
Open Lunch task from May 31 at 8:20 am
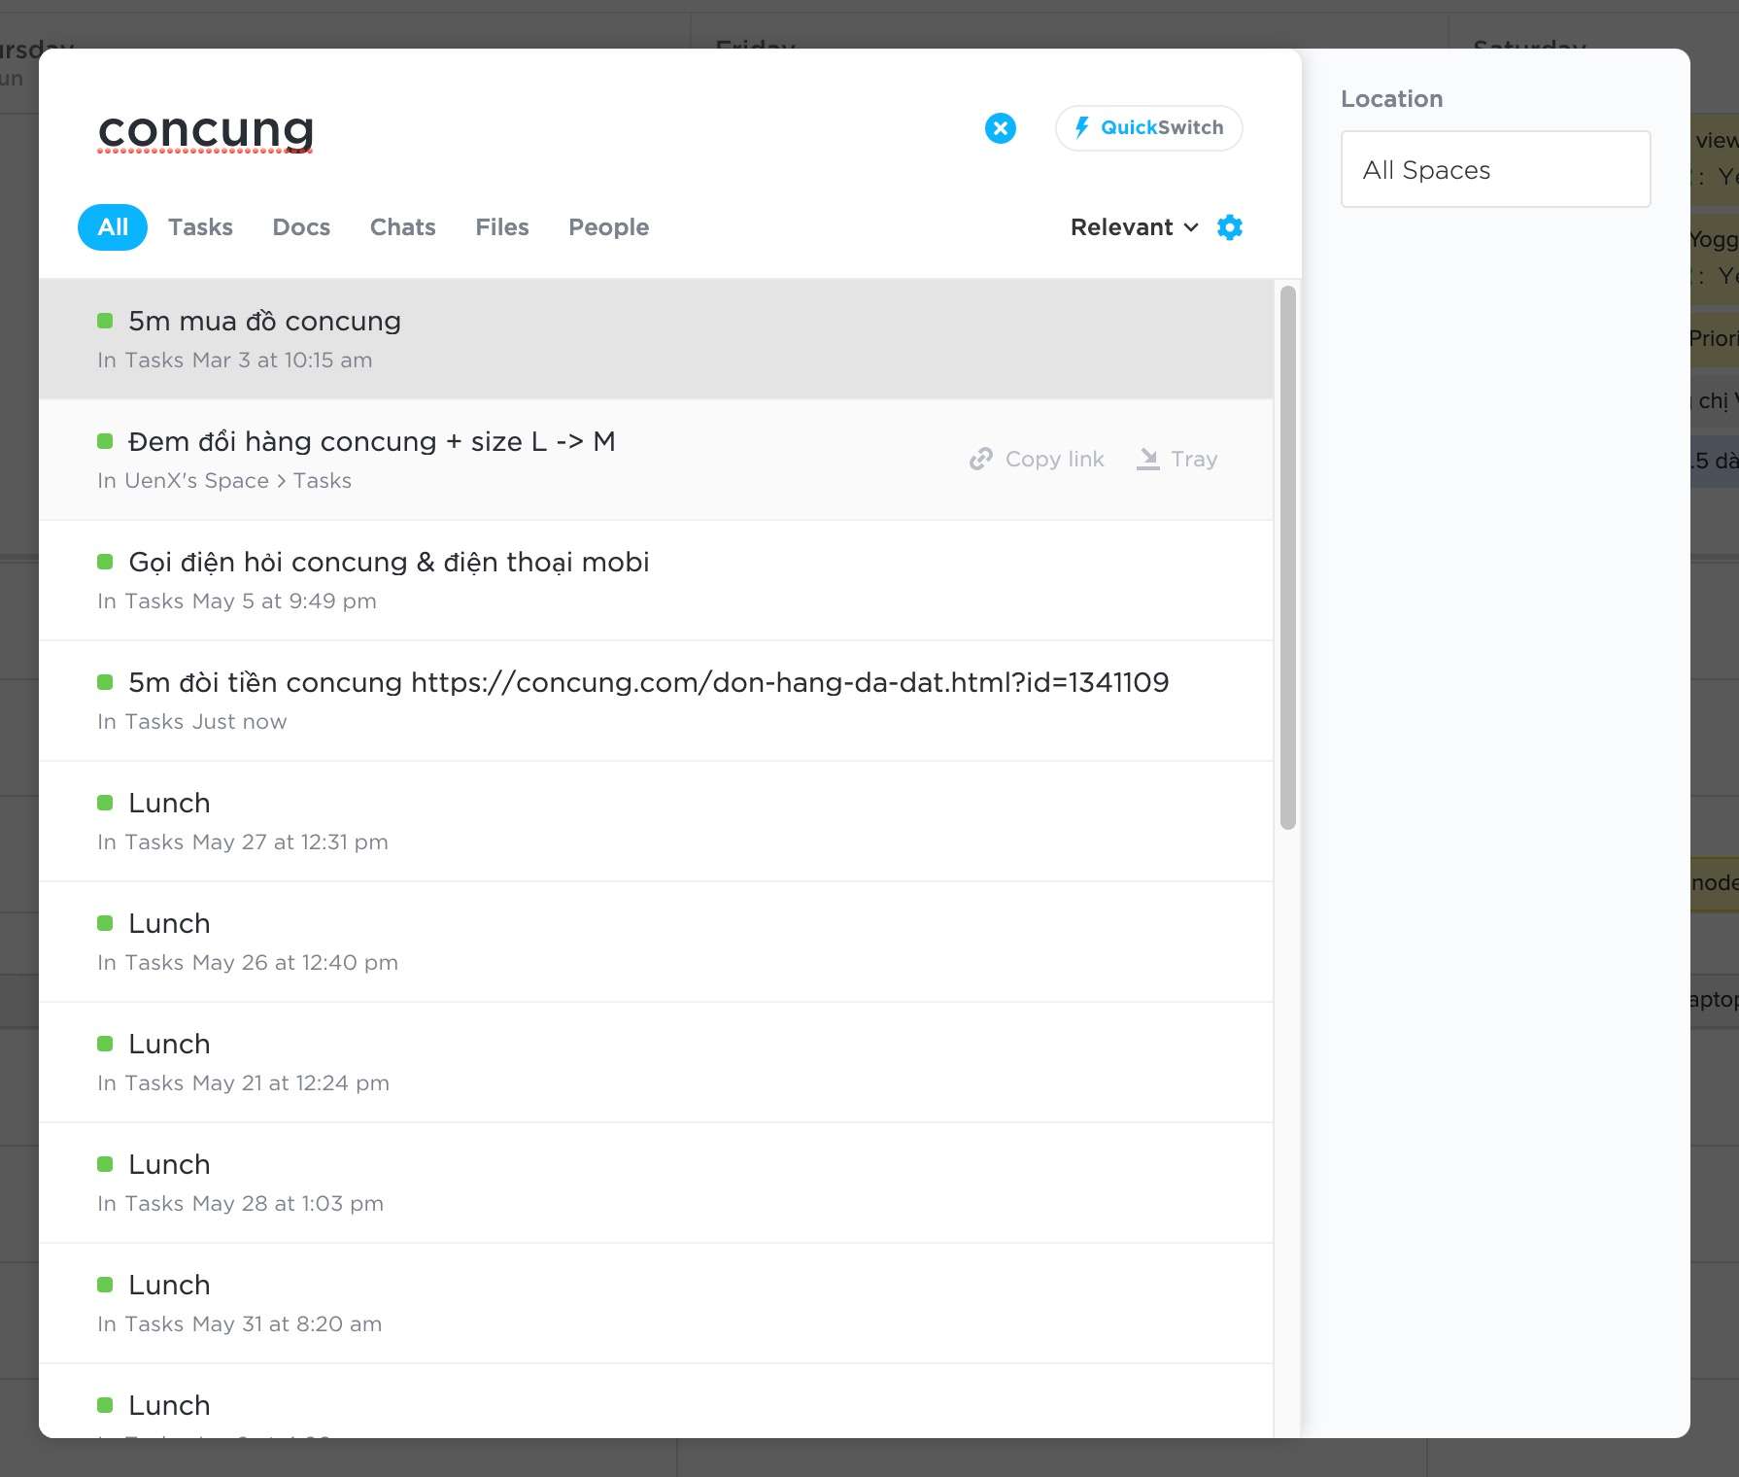[656, 1303]
